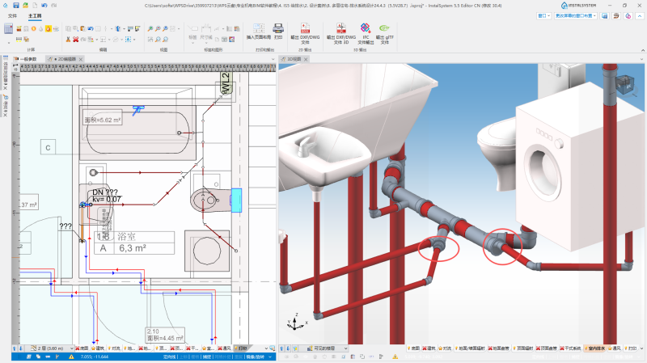Toggle 建筑 layer in 3D view
Screen dimensions: 647x363
(x=429, y=348)
